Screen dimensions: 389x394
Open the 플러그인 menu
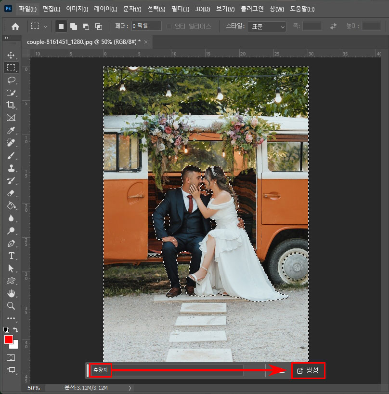(252, 9)
